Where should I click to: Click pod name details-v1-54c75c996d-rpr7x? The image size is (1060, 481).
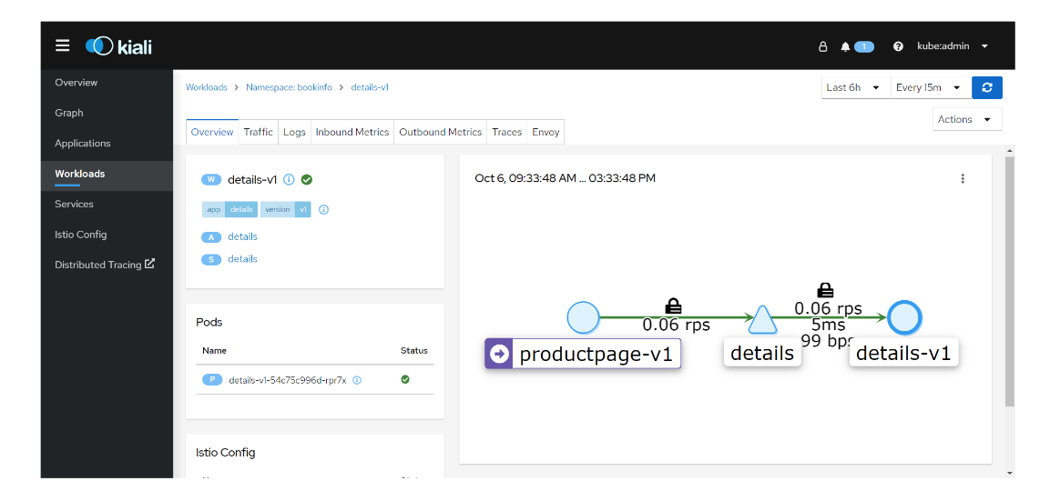(x=287, y=380)
